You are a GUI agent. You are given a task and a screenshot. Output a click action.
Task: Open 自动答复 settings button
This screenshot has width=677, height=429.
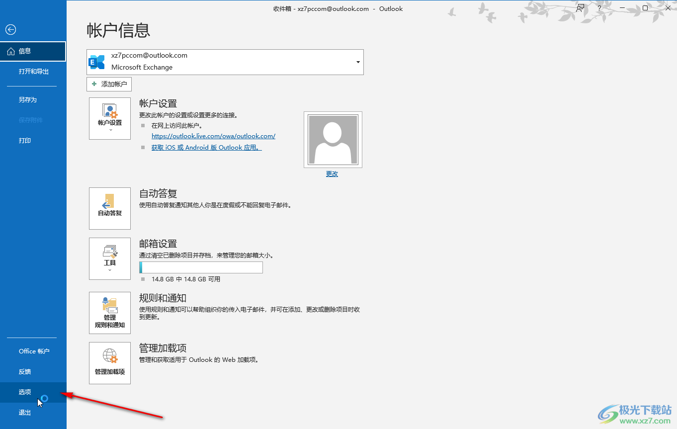click(110, 208)
